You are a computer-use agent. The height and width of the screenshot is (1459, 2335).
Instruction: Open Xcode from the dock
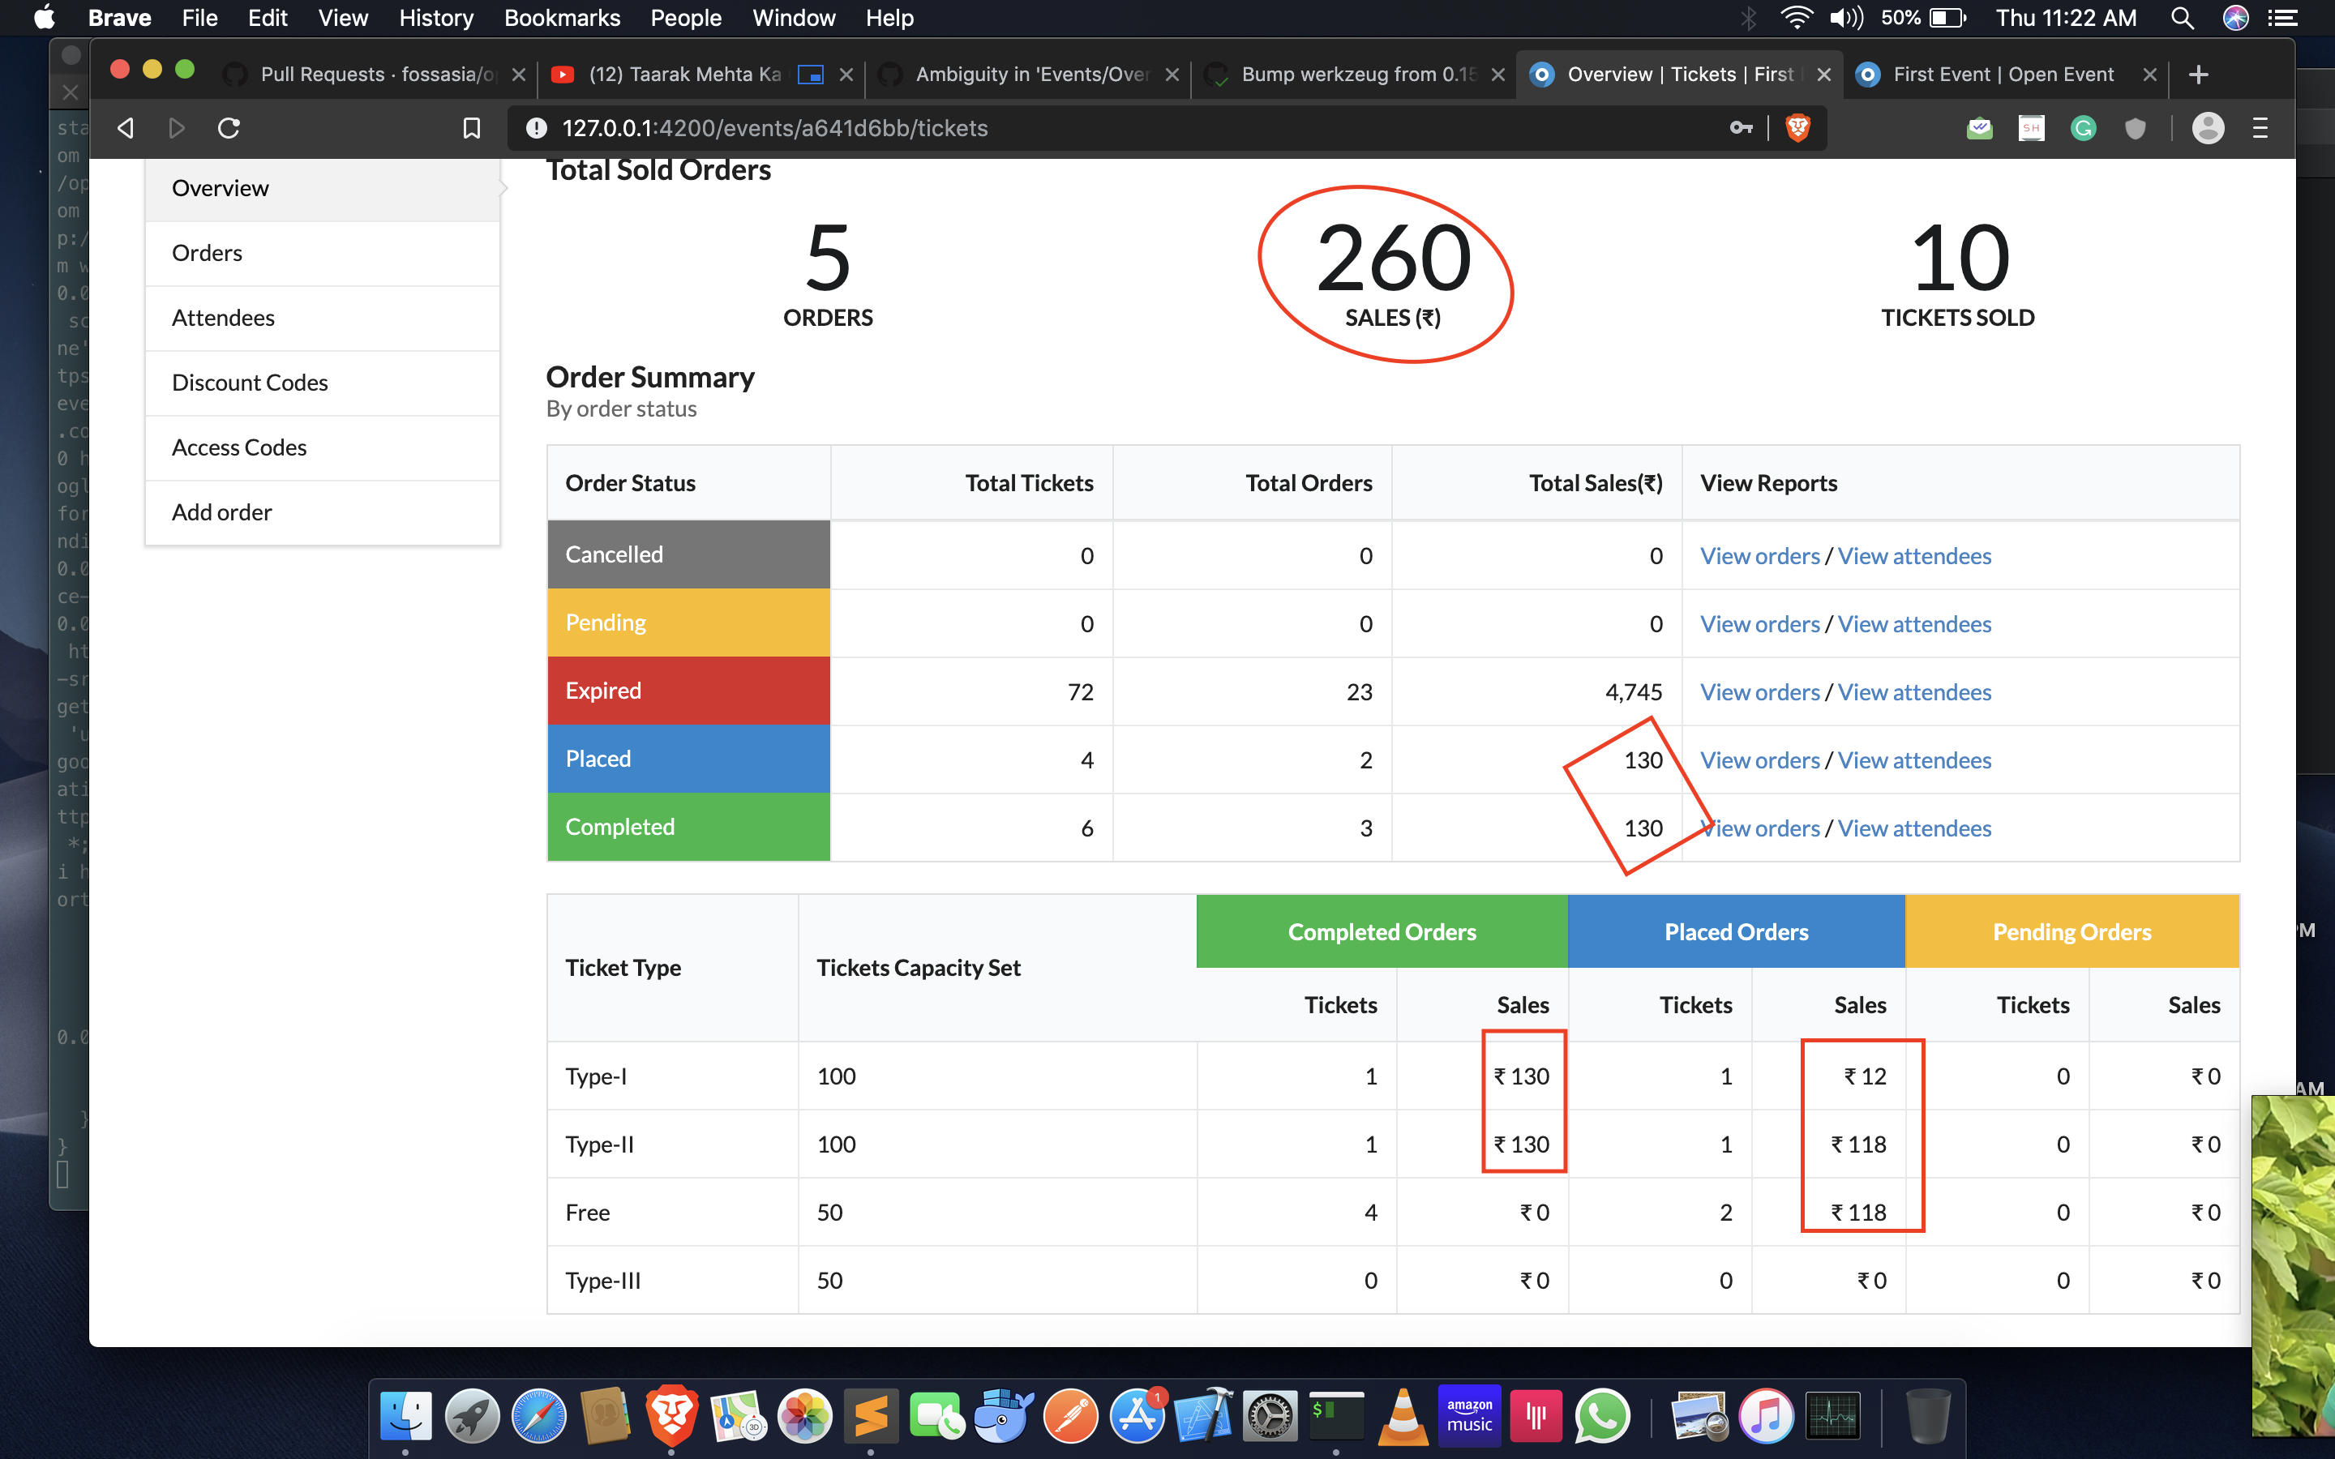click(x=1203, y=1417)
